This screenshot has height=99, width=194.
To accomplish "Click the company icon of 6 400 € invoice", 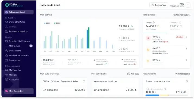I will [x=148, y=50].
